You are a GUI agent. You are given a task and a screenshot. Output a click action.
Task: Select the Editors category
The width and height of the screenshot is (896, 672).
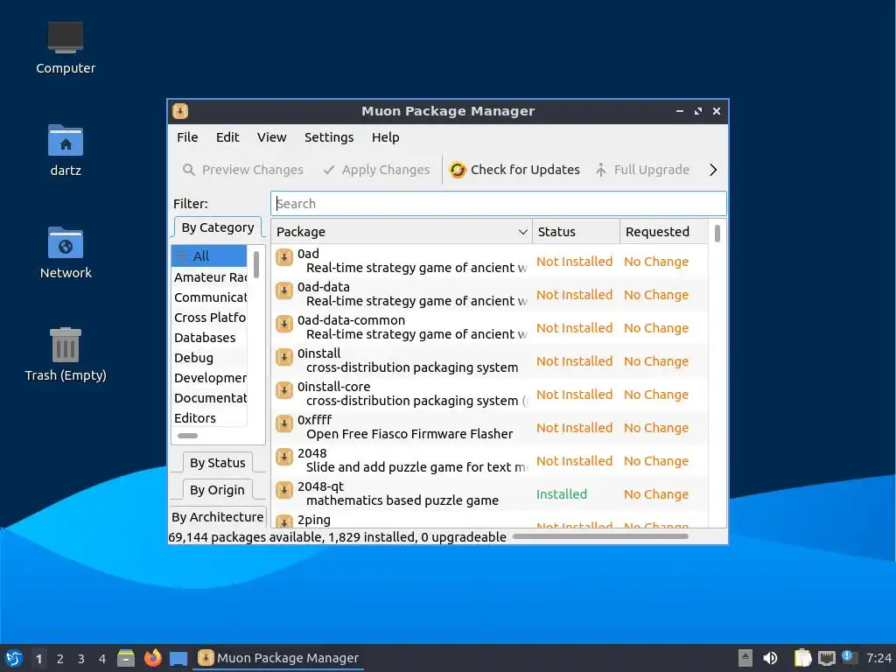coord(209,417)
